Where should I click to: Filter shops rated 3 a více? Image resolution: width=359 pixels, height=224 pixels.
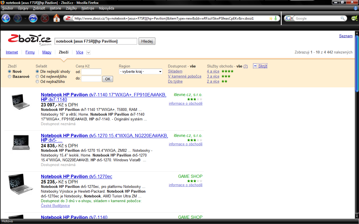coord(213,76)
